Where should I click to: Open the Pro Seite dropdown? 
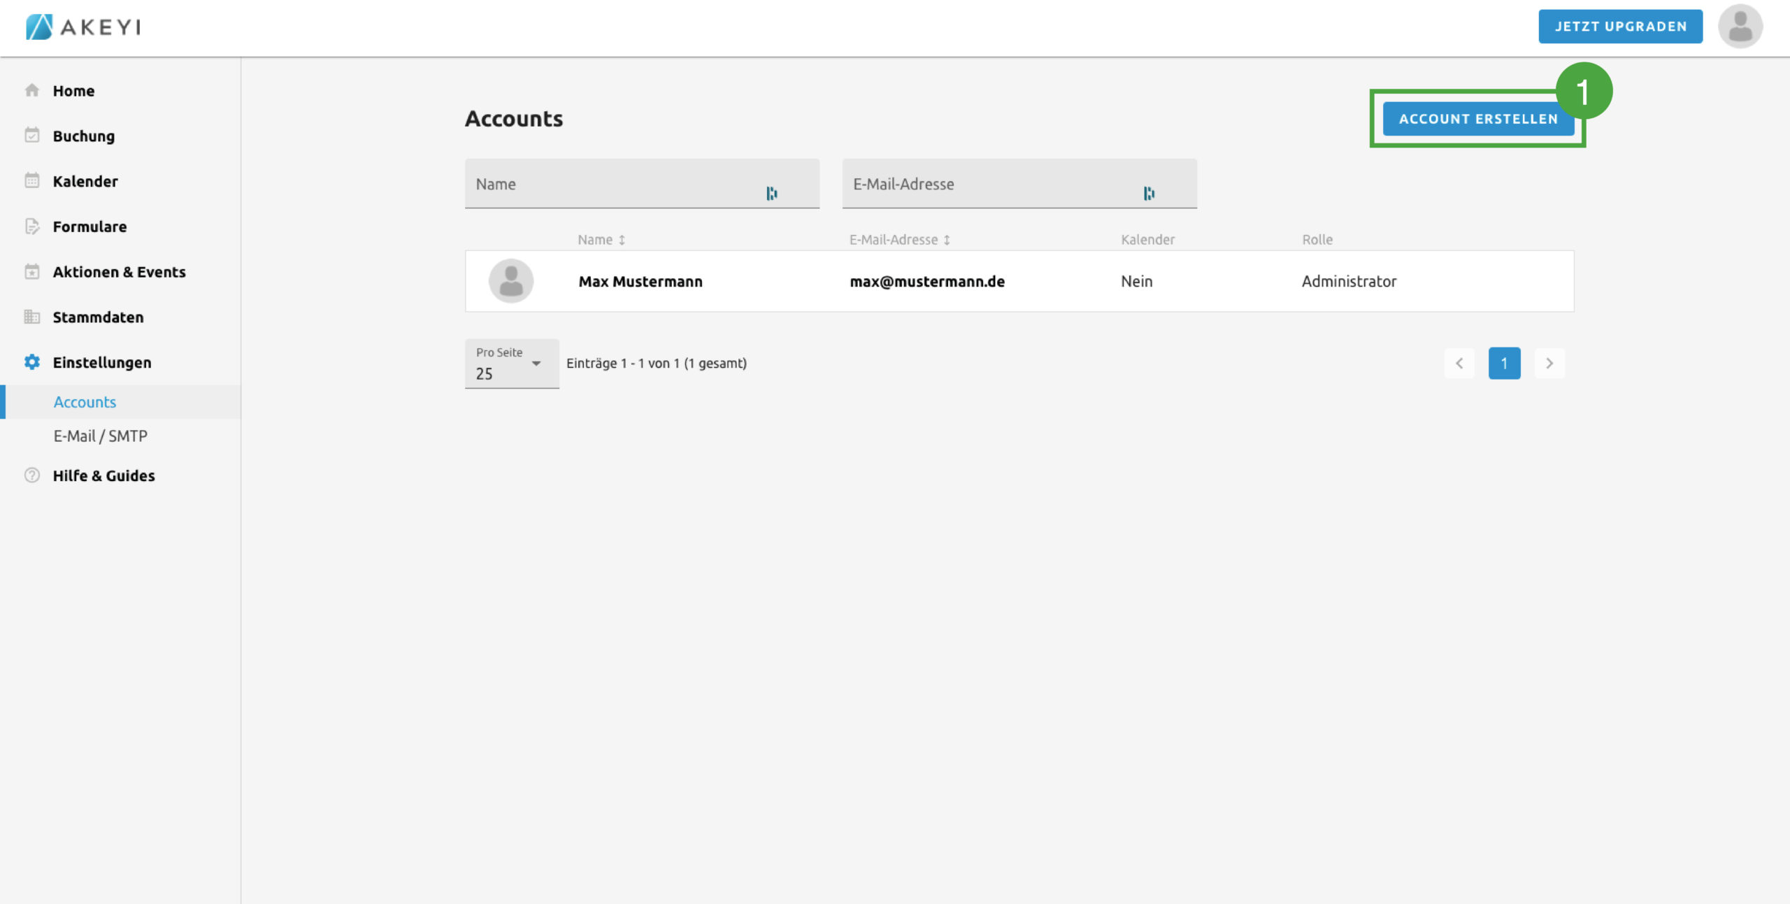pos(512,364)
